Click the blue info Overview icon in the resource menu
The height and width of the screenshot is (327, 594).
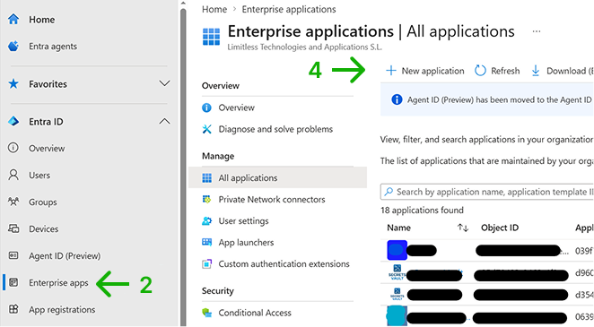[x=207, y=108]
